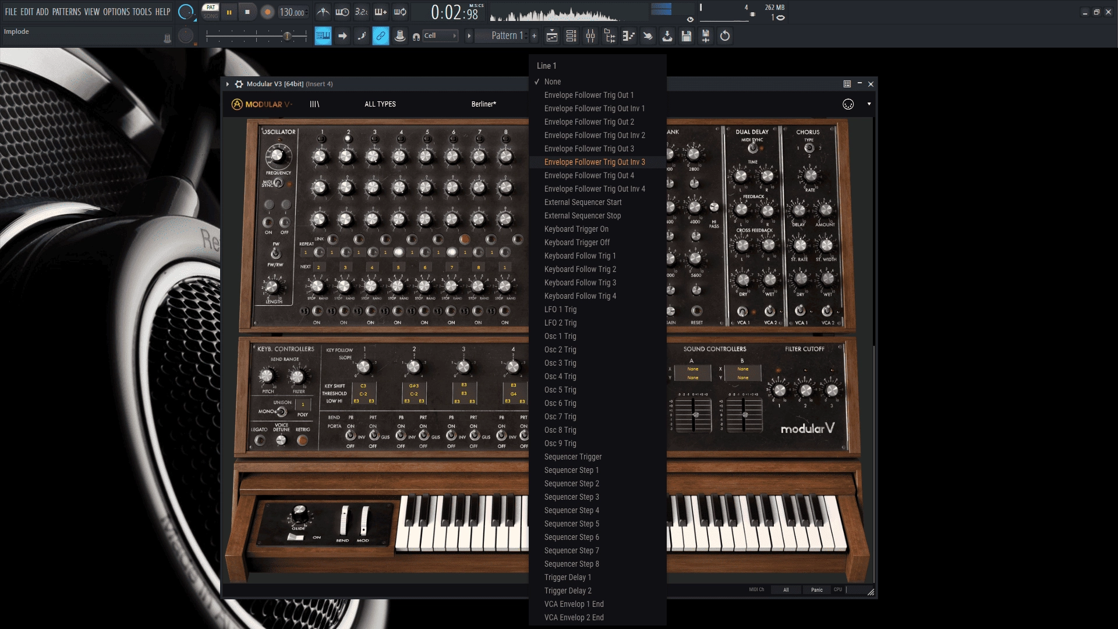Toggle the RETRIG button

(x=302, y=440)
